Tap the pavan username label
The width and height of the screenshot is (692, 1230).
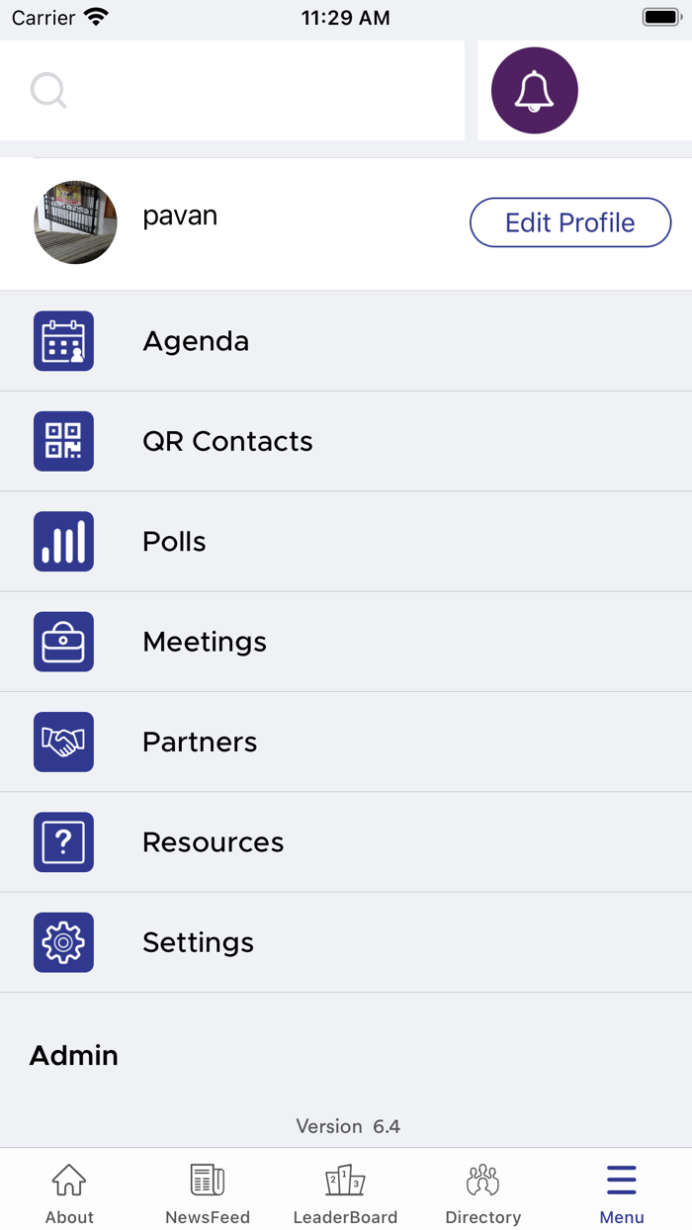[x=180, y=216]
